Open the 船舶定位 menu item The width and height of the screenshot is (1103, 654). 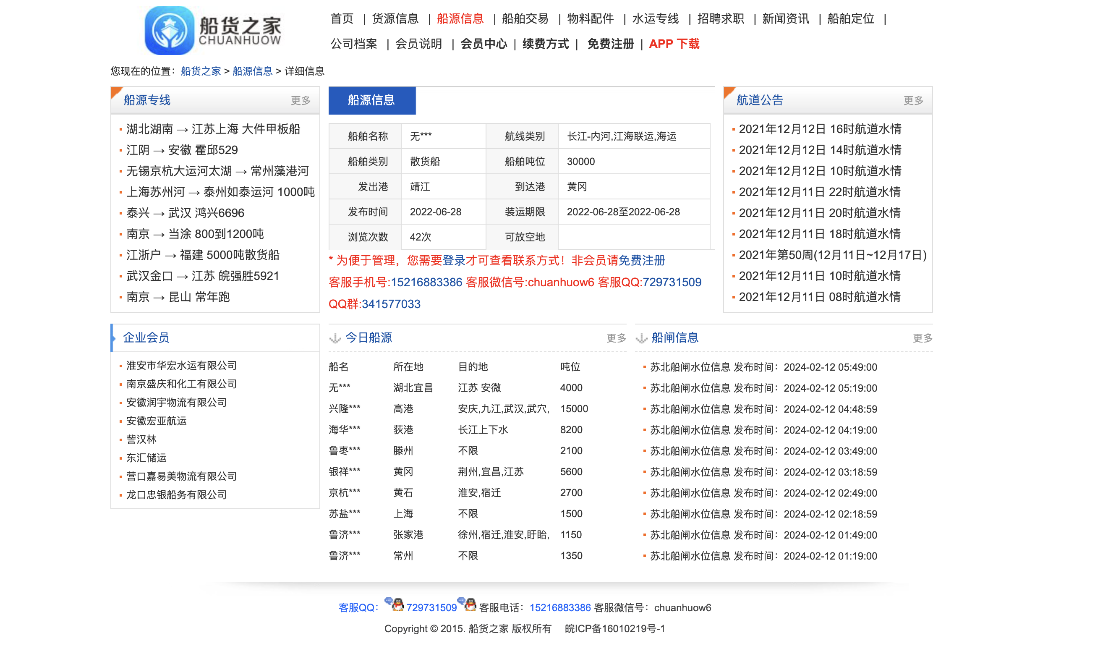click(851, 18)
